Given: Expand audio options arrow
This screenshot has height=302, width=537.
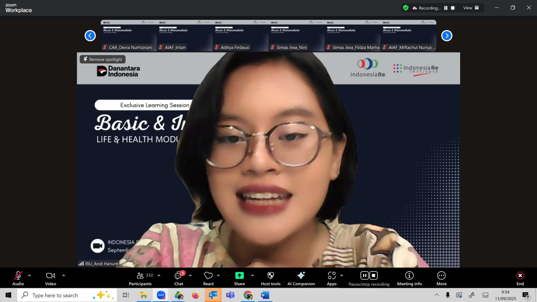Looking at the screenshot, I should click(30, 275).
